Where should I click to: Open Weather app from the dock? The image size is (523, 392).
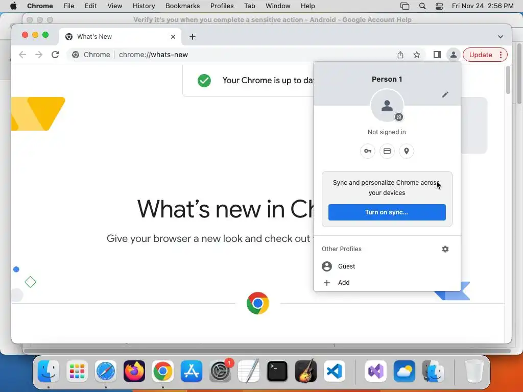pyautogui.click(x=405, y=371)
